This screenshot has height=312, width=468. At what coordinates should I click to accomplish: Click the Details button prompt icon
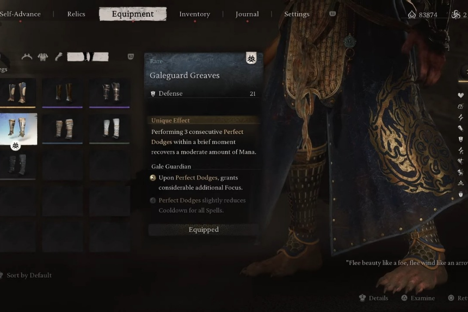tap(362, 298)
